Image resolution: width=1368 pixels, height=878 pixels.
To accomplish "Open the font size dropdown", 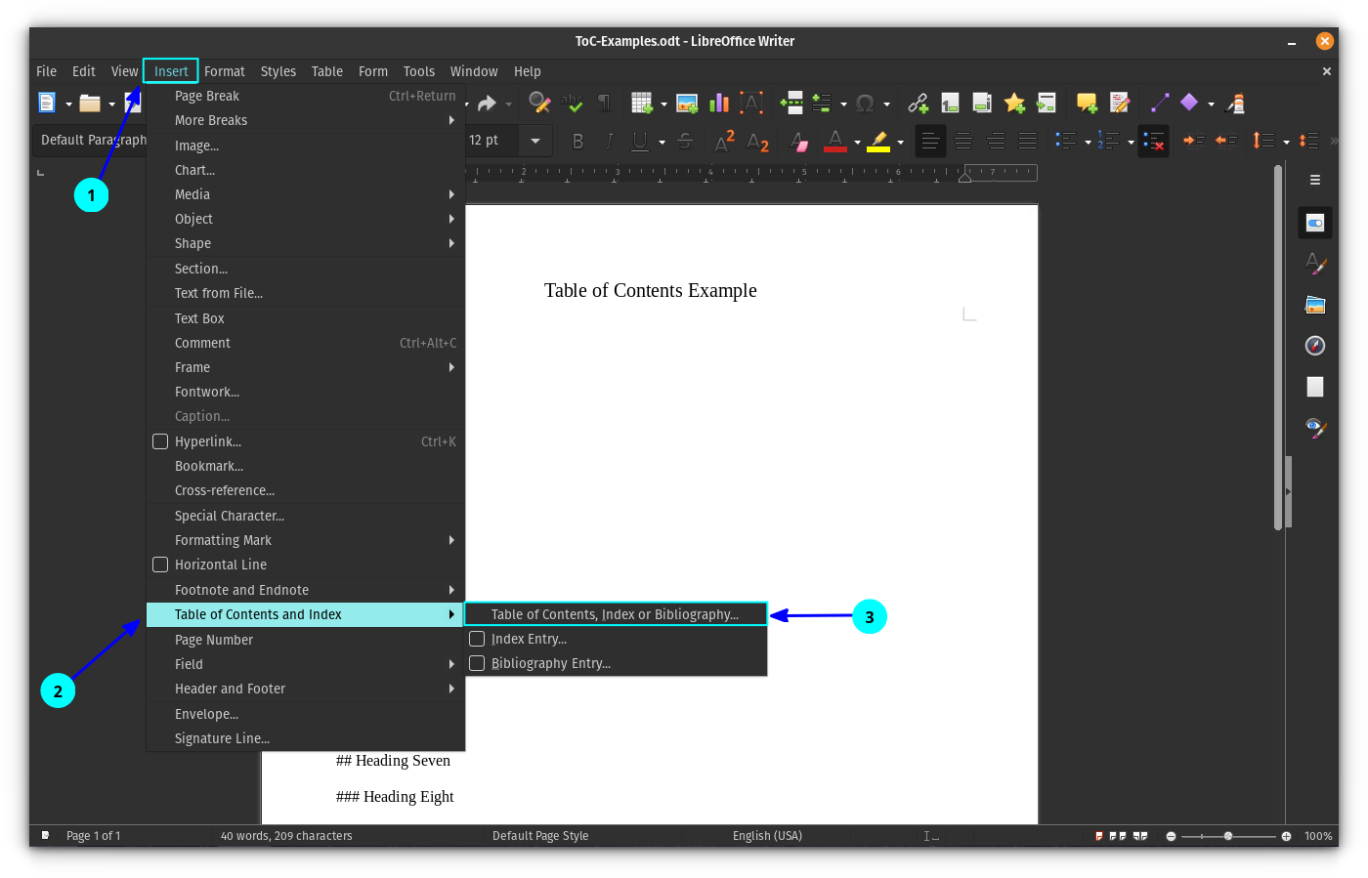I will (x=534, y=141).
